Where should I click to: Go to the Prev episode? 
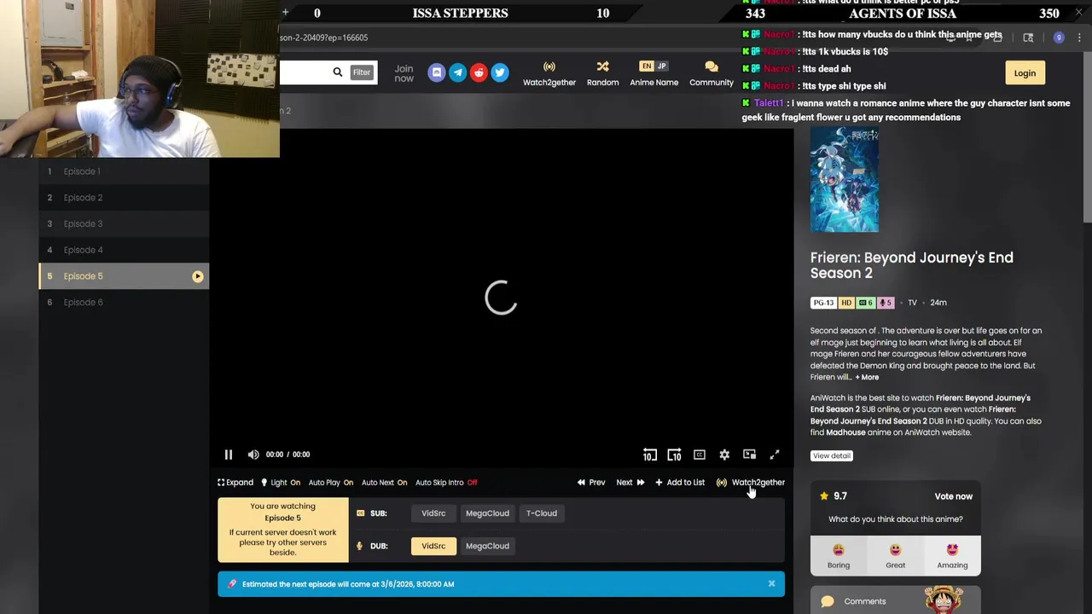(591, 483)
